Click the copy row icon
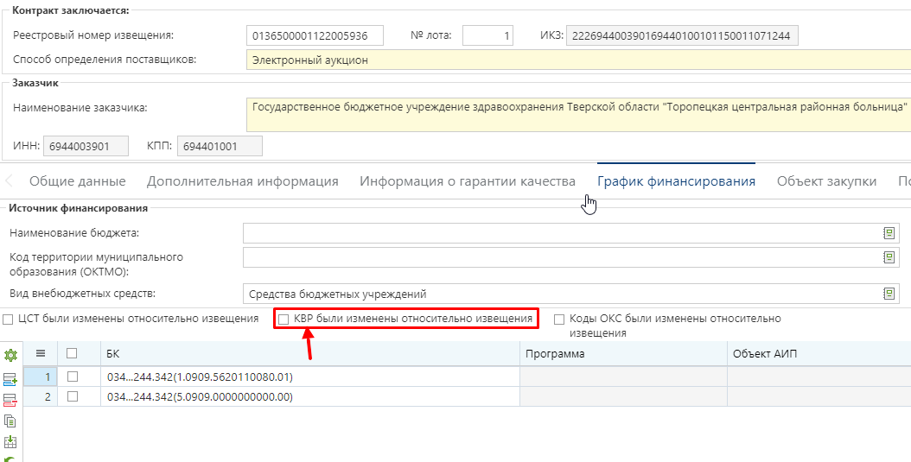This screenshot has width=911, height=462. click(10, 421)
